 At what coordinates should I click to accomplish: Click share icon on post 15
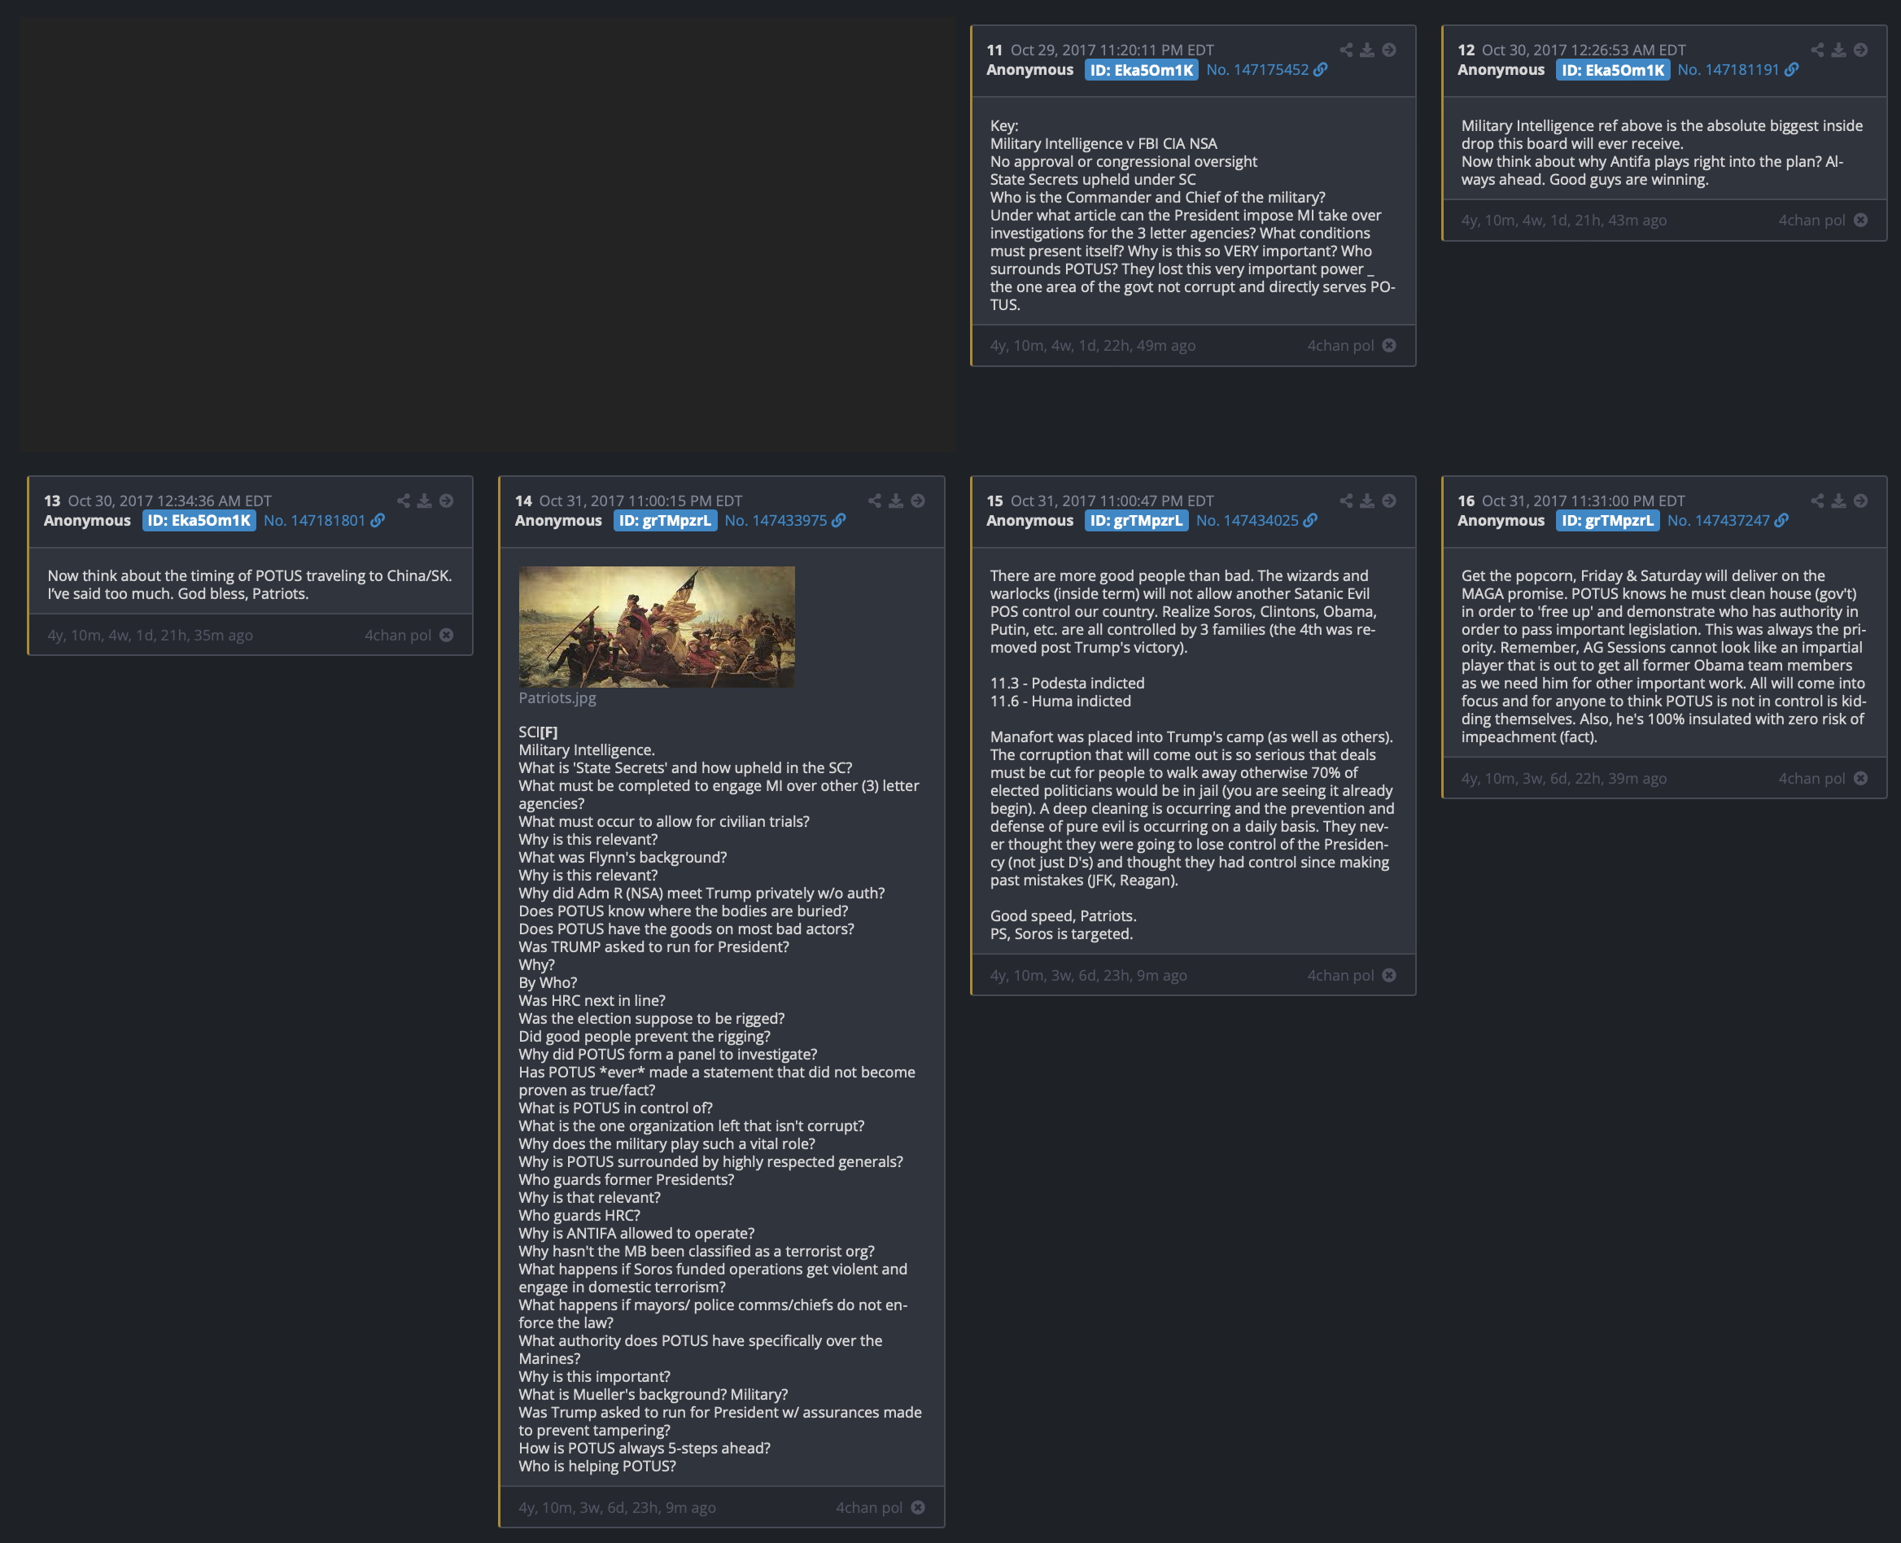1345,500
